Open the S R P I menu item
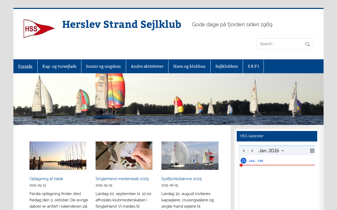The height and width of the screenshot is (210, 337). (253, 66)
